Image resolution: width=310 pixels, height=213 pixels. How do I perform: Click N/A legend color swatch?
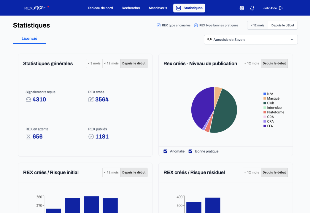(x=265, y=94)
